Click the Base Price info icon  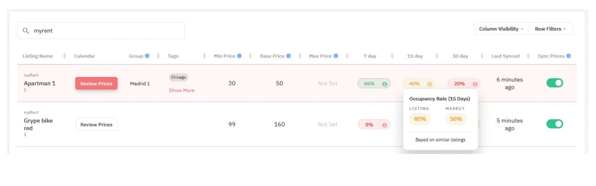[288, 56]
